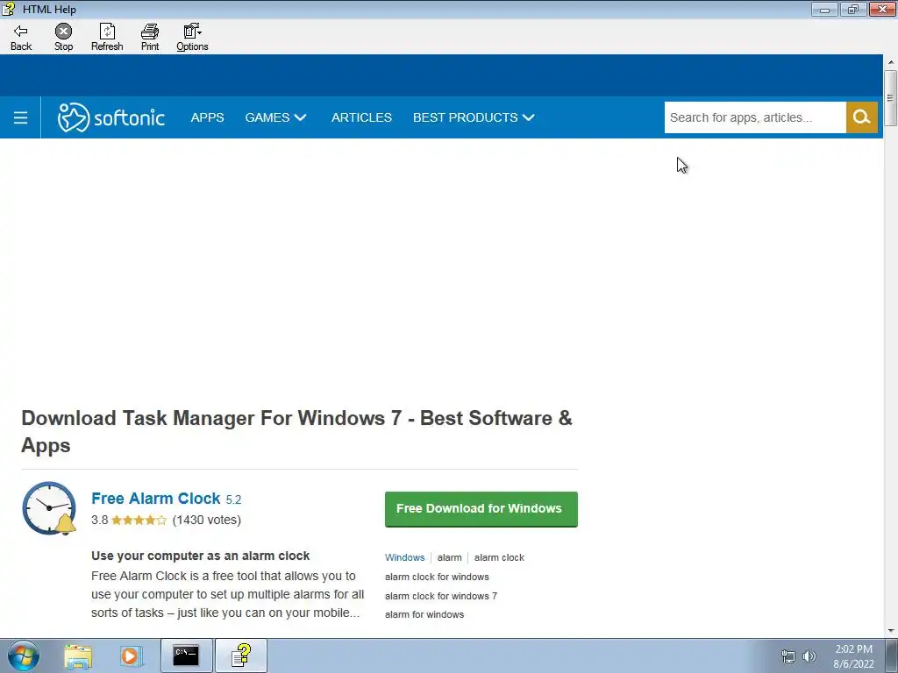Image resolution: width=898 pixels, height=673 pixels.
Task: Follow the 'alarm clock' tag link
Action: pyautogui.click(x=499, y=557)
